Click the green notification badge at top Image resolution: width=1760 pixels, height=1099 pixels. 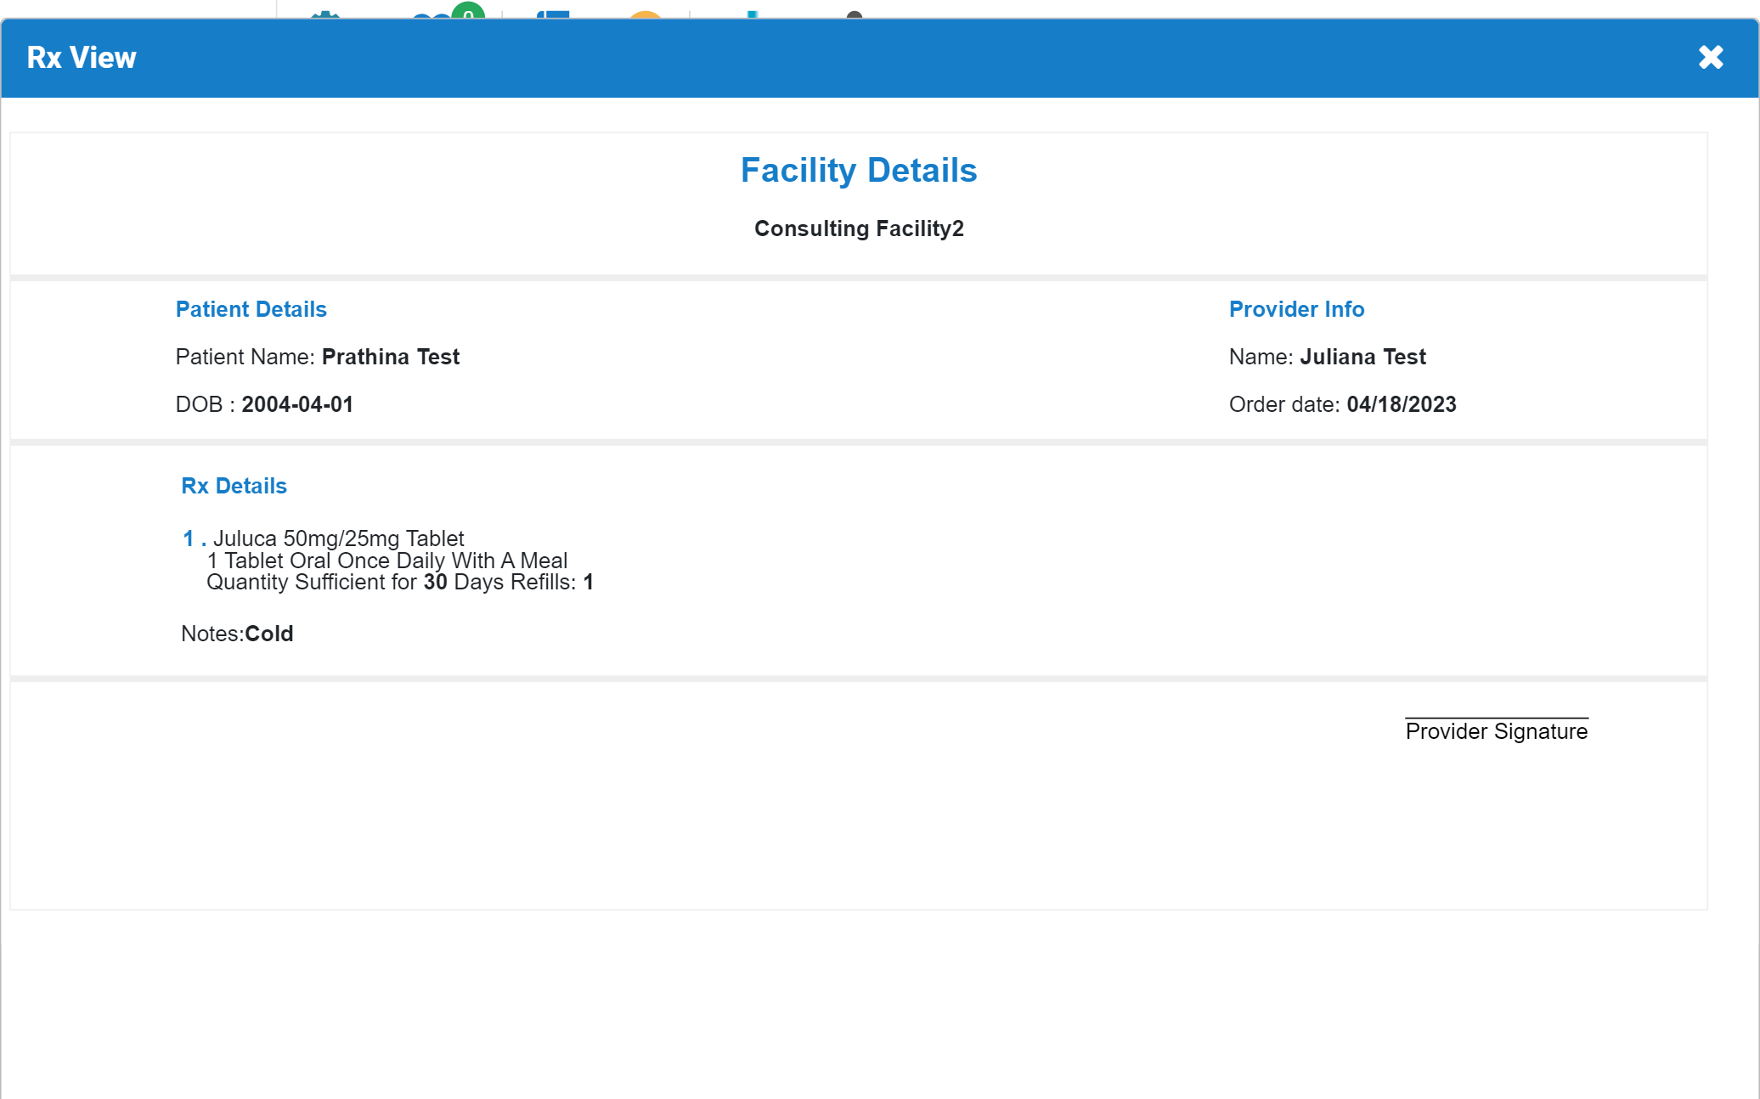[468, 12]
